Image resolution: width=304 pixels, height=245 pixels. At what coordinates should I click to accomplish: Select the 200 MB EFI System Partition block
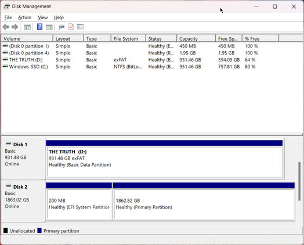[79, 201]
